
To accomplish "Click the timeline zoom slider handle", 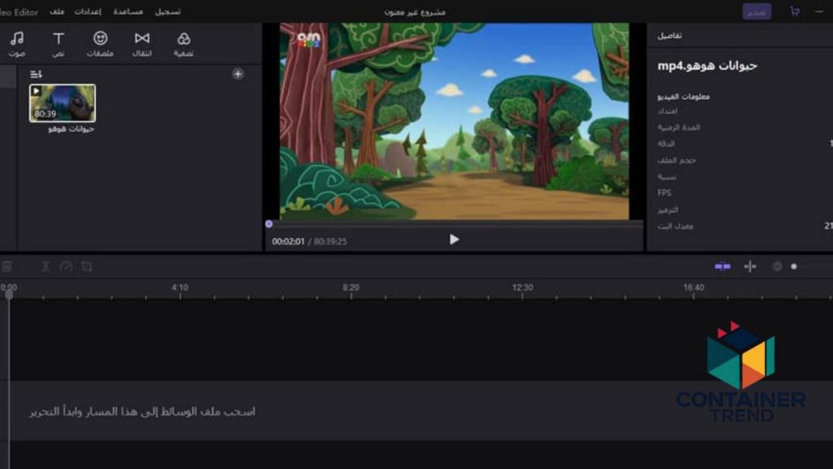I will click(x=794, y=266).
